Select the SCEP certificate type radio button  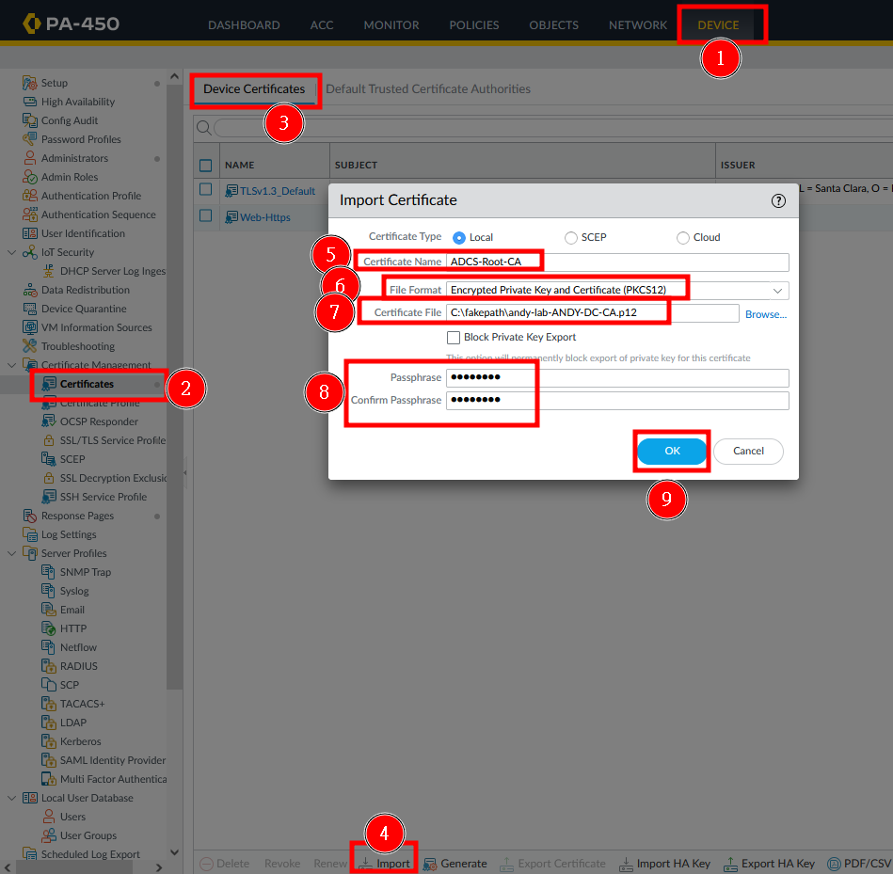click(x=570, y=237)
